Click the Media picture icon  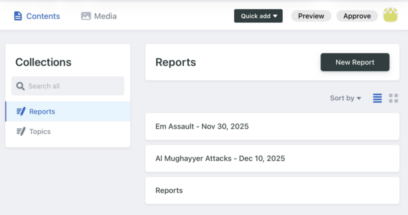tap(86, 16)
